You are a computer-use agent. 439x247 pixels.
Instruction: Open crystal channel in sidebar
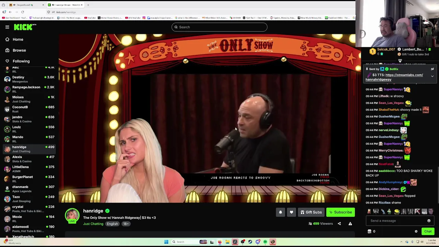tap(29, 209)
